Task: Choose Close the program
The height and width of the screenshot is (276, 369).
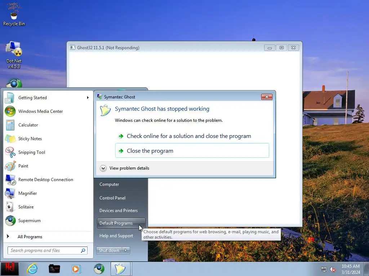Action: point(192,151)
